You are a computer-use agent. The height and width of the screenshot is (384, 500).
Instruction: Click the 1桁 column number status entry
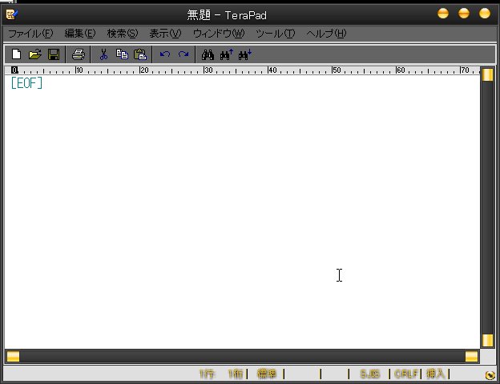point(236,374)
